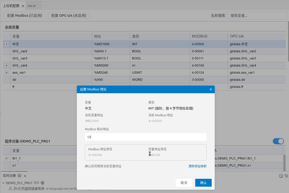
Task: Close the 上位机配置 tab
Action: click(23, 6)
